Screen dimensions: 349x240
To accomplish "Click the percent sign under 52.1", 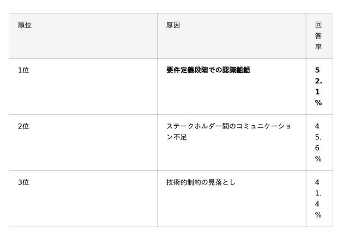I will [318, 103].
